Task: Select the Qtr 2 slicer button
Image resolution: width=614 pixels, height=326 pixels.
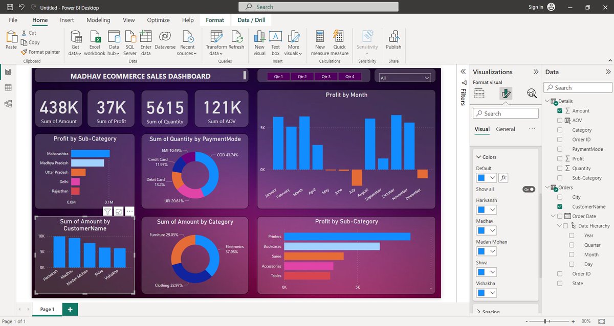Action: [302, 77]
